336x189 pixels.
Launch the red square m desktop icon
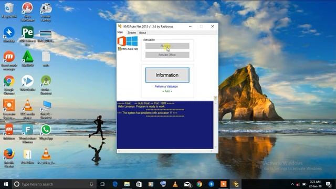point(9,132)
